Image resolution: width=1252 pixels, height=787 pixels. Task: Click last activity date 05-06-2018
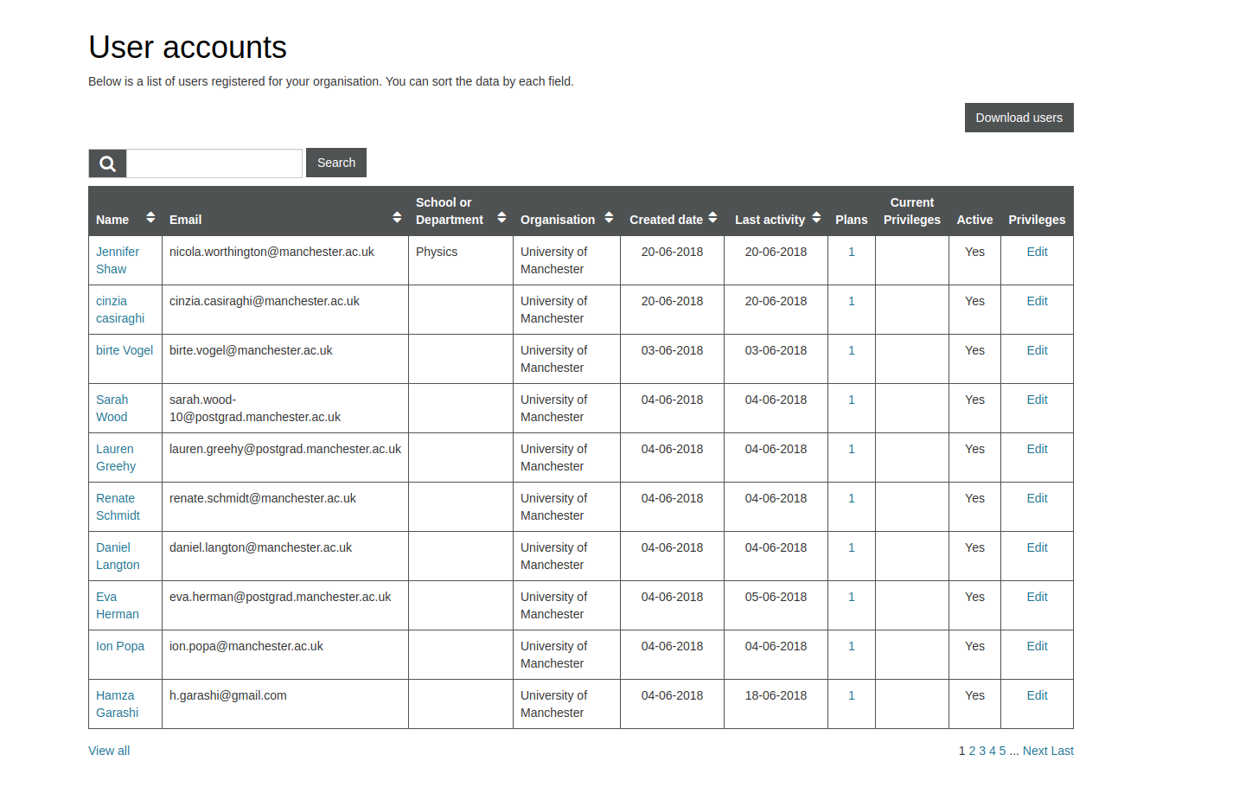776,597
